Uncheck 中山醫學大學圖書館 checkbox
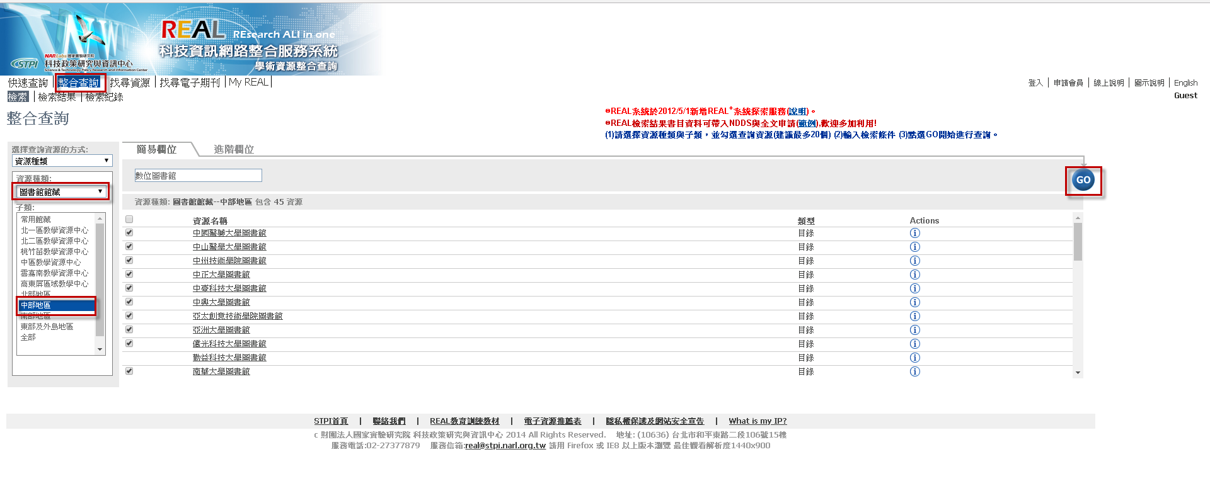 pos(129,246)
